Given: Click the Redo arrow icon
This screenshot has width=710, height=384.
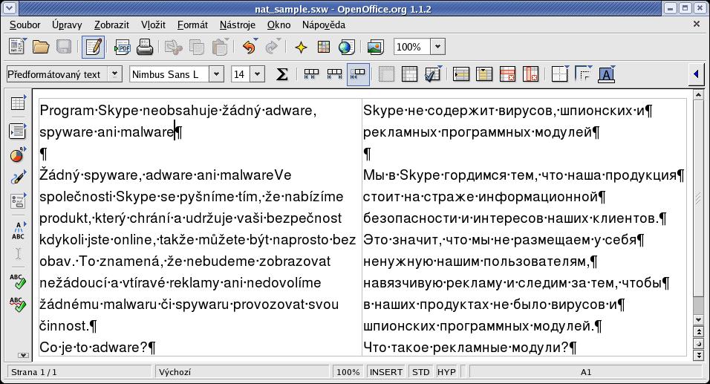Looking at the screenshot, I should [x=272, y=47].
